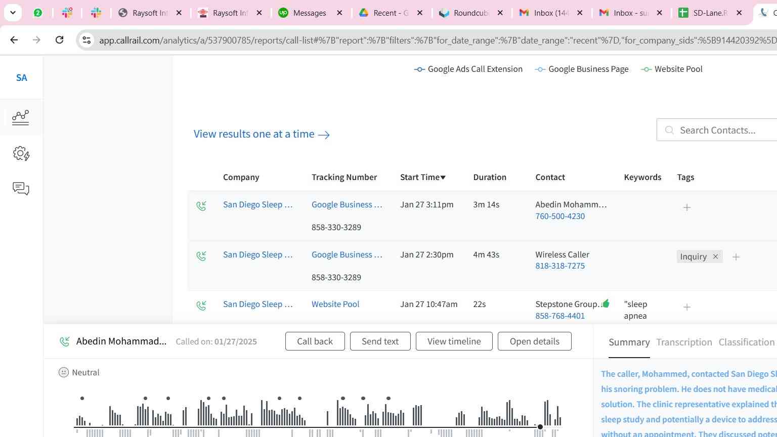
Task: Go back in browser history
Action: click(14, 39)
